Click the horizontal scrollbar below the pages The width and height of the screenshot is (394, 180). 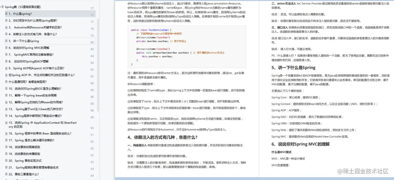(x=254, y=179)
